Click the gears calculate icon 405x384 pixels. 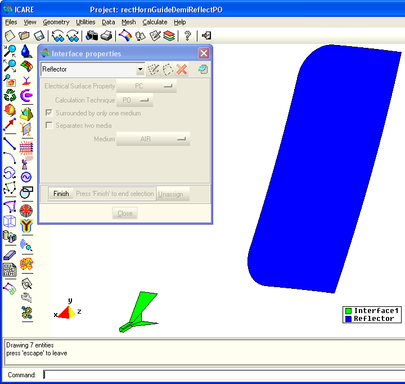click(x=26, y=312)
